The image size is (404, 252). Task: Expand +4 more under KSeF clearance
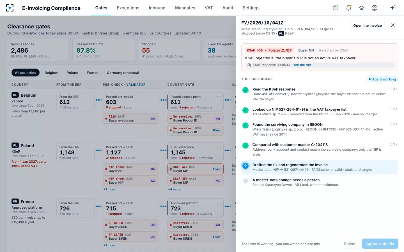tap(174, 189)
